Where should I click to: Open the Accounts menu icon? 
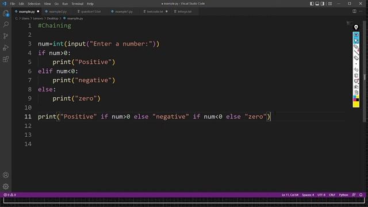point(6,175)
